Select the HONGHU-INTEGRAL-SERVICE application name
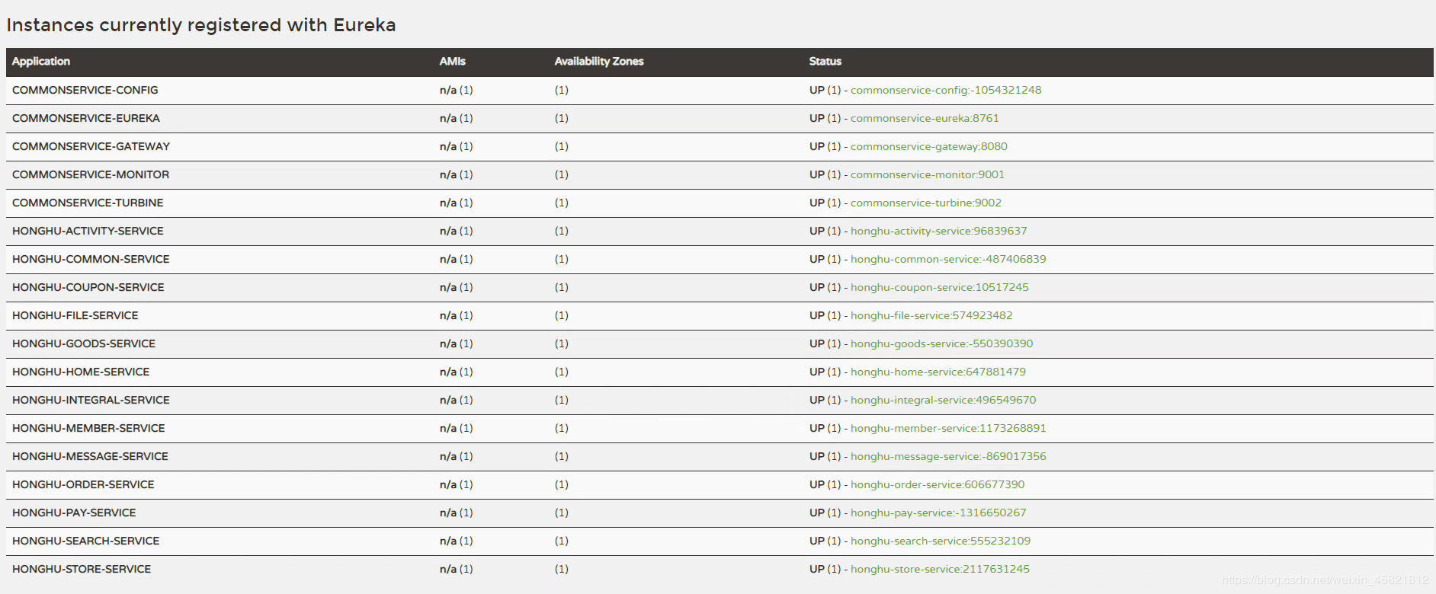The height and width of the screenshot is (594, 1436). (x=91, y=400)
